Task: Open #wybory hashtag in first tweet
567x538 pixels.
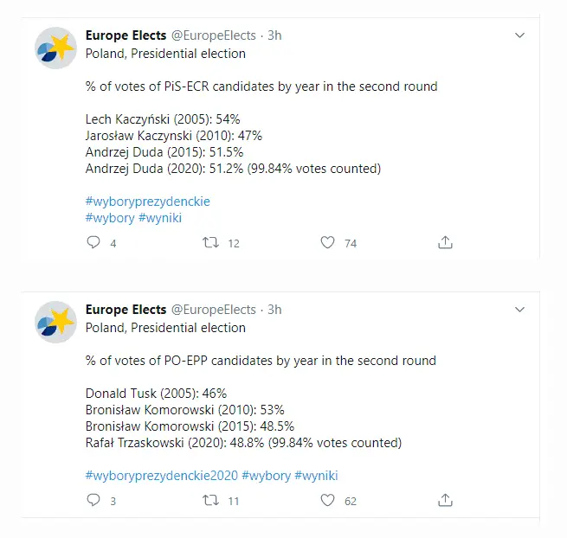Action: click(x=110, y=218)
